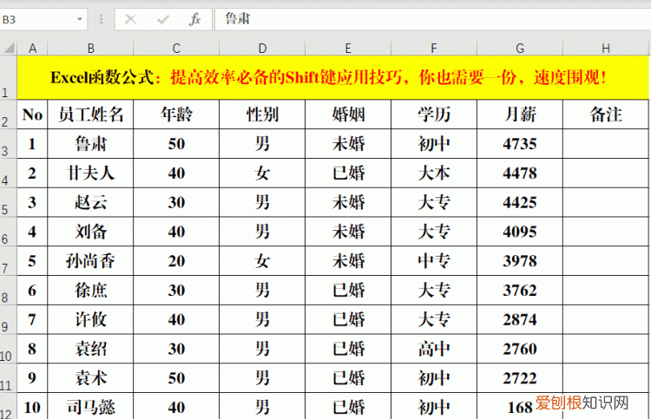Select 已婚 marriage cell in 徐庶 row
The width and height of the screenshot is (651, 419).
tap(348, 291)
